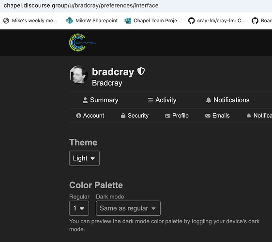Viewport: 272px width, 242px height.
Task: Open the Theme dropdown set to Light
Action: pos(84,158)
